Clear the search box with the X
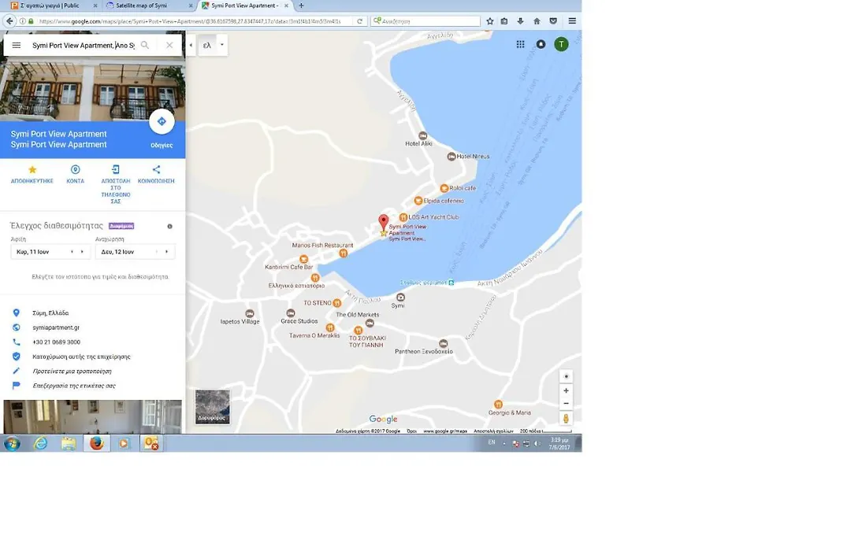 coord(169,45)
